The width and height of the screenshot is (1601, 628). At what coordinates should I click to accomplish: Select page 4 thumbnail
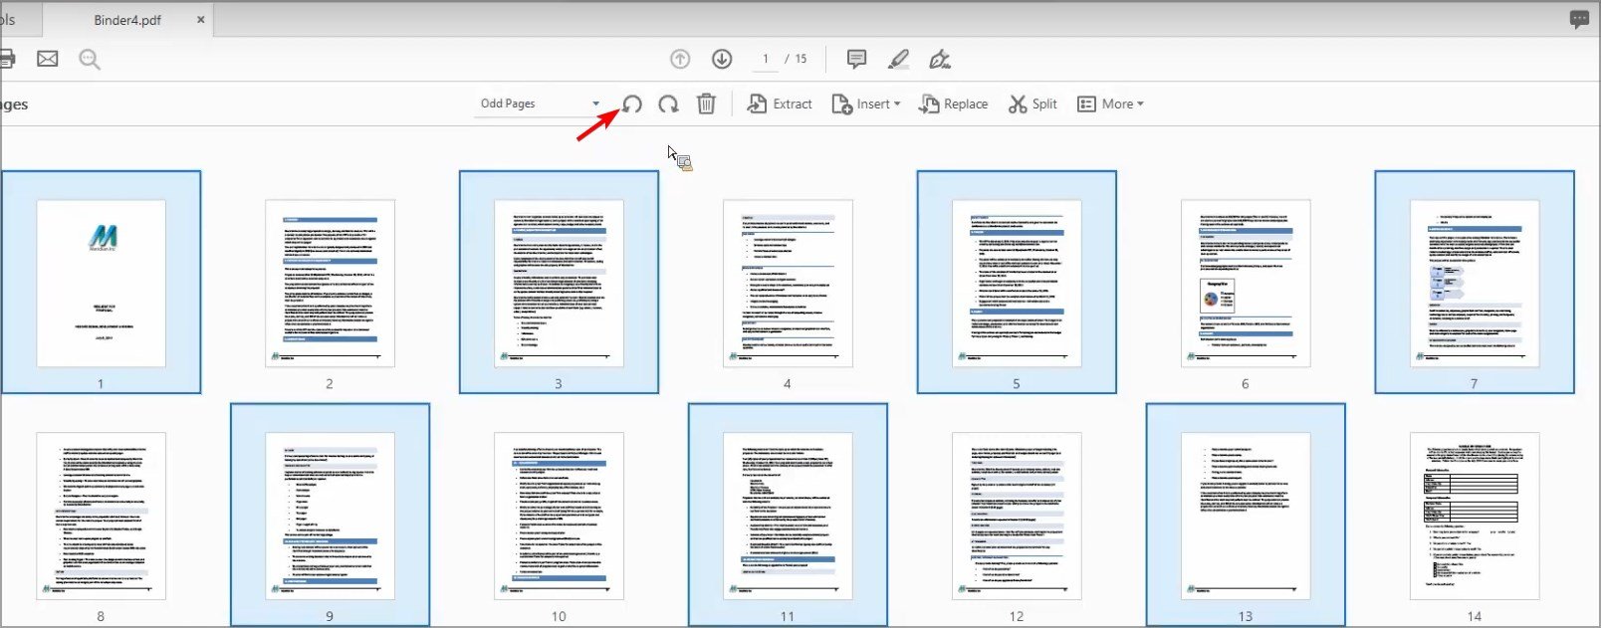point(788,284)
